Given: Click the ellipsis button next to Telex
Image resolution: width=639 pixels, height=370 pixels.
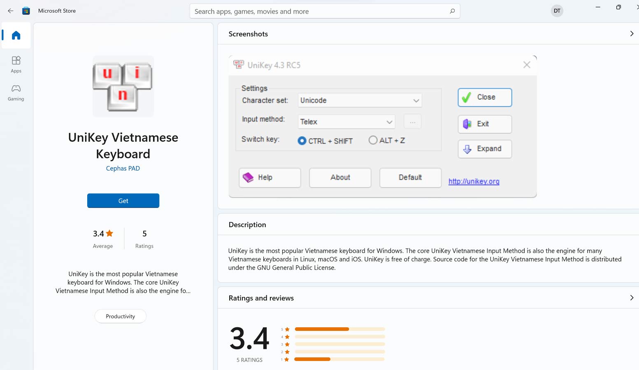Looking at the screenshot, I should 413,122.
